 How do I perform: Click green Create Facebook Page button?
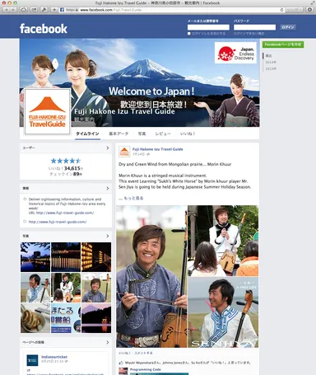tap(283, 45)
